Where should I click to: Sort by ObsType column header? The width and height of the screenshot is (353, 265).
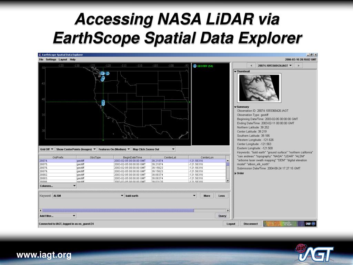pyautogui.click(x=95, y=157)
